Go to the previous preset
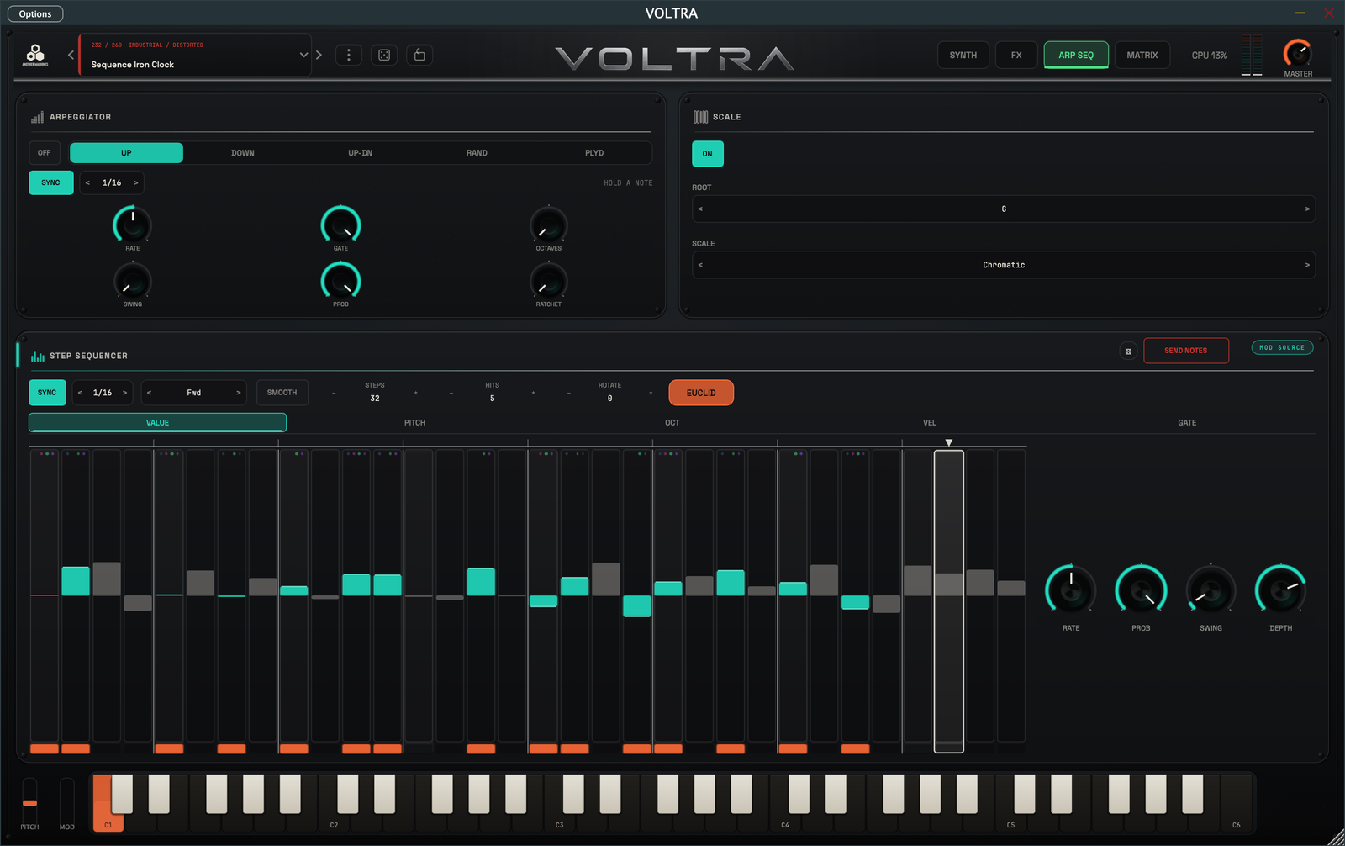The image size is (1345, 846). pyautogui.click(x=71, y=55)
